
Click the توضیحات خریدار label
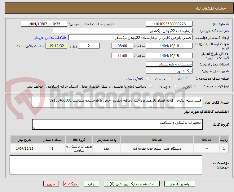(x=221, y=165)
